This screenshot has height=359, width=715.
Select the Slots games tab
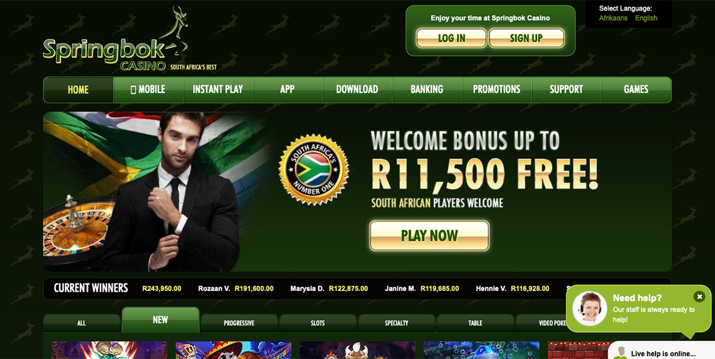(x=318, y=323)
